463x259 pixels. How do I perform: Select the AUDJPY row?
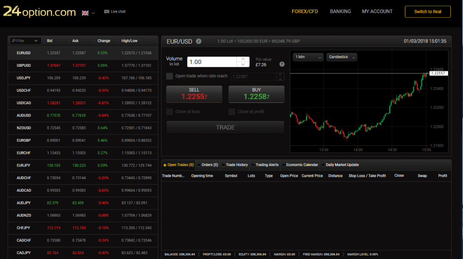point(83,203)
